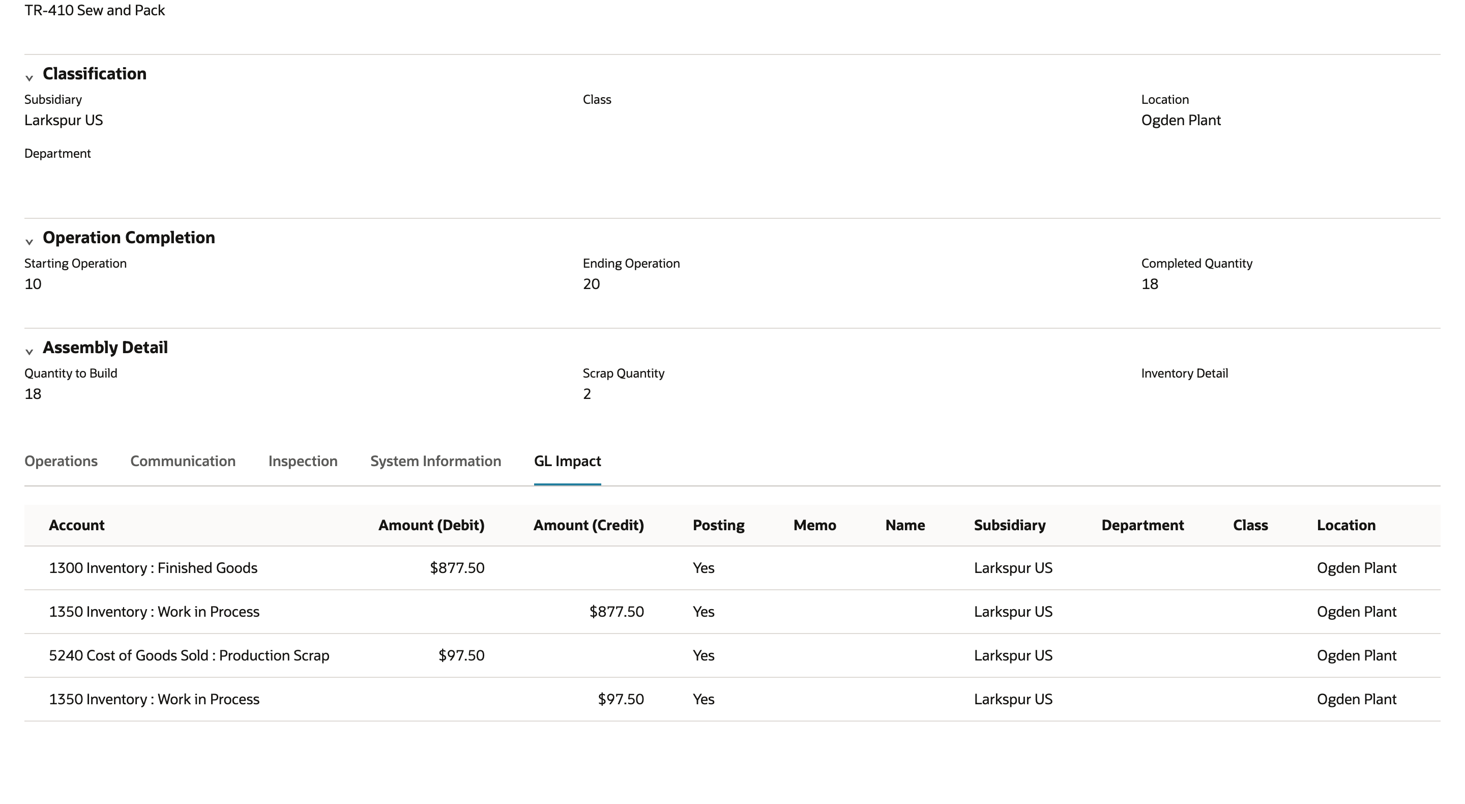Click Ogden Plant in the Finished Goods row
Screen dimensions: 1465x804
pyautogui.click(x=1356, y=568)
